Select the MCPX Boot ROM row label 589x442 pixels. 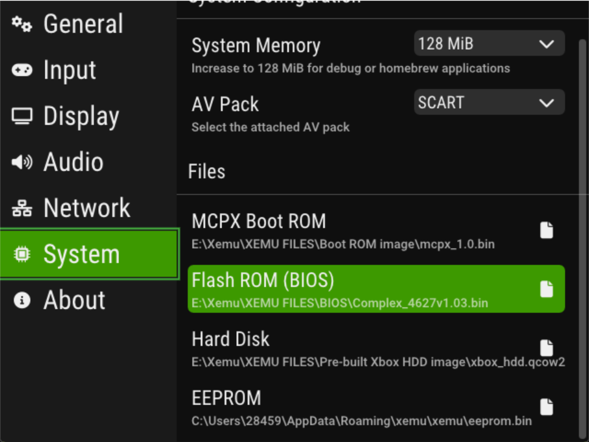[x=259, y=221]
